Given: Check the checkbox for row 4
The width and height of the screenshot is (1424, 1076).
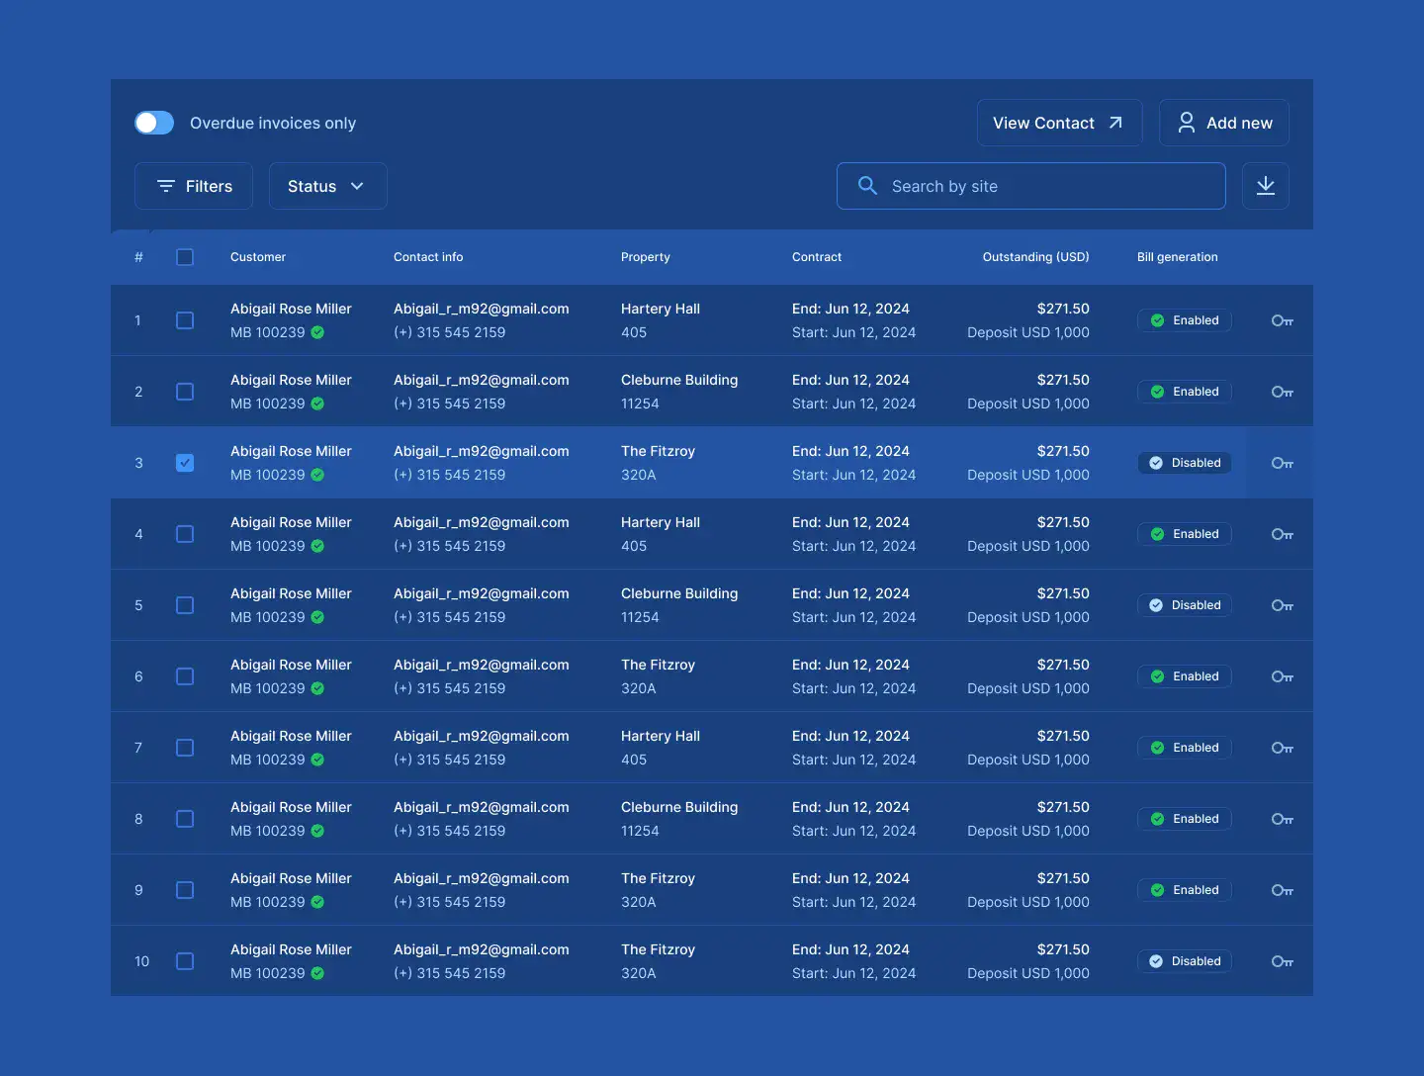Looking at the screenshot, I should coord(185,534).
